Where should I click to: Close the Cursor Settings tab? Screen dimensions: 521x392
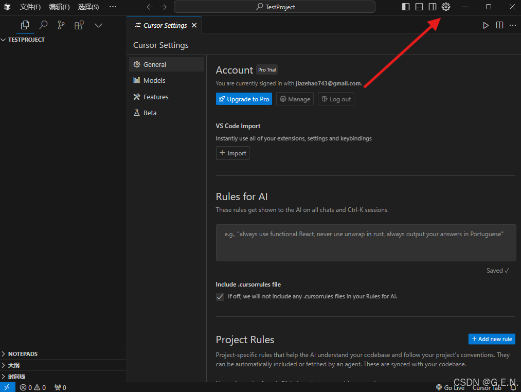pyautogui.click(x=194, y=25)
